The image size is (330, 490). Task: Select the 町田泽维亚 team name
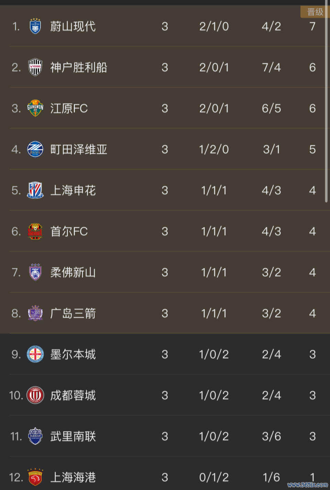pos(79,149)
